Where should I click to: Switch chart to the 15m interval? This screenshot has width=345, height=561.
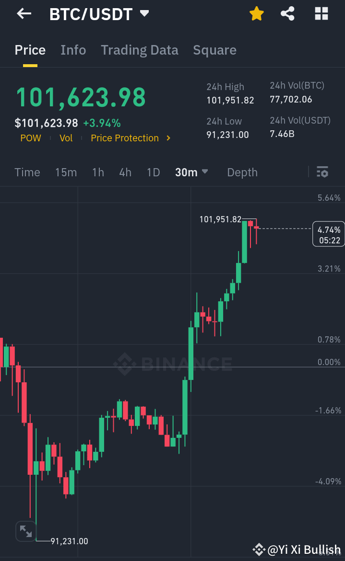click(66, 172)
